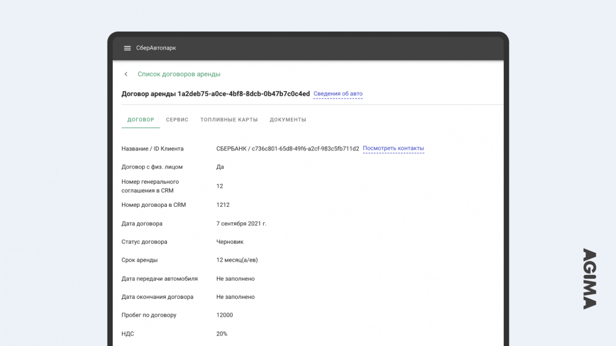Switch to the Сервис tab

click(x=177, y=120)
